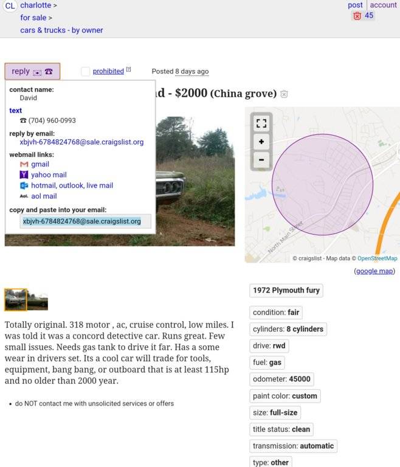Viewport: 400px width, 467px height.
Task: Open the Yahoo Mail webmail link
Action: (x=49, y=175)
